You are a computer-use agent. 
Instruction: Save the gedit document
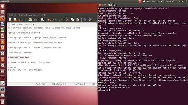[33, 20]
